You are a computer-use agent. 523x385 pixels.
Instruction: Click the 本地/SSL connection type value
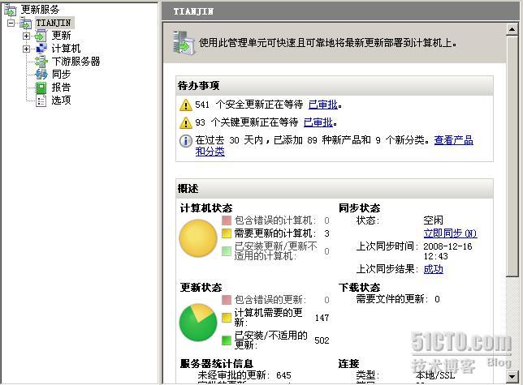(435, 375)
